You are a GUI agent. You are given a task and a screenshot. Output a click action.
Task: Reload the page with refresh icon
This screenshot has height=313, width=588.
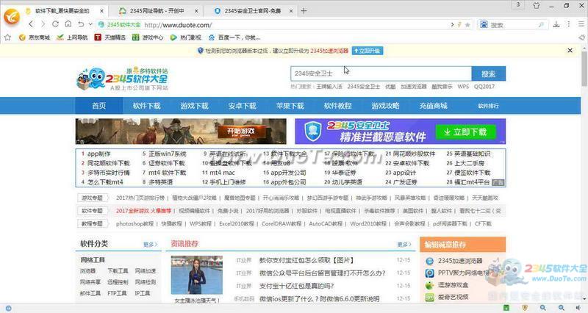click(x=55, y=24)
